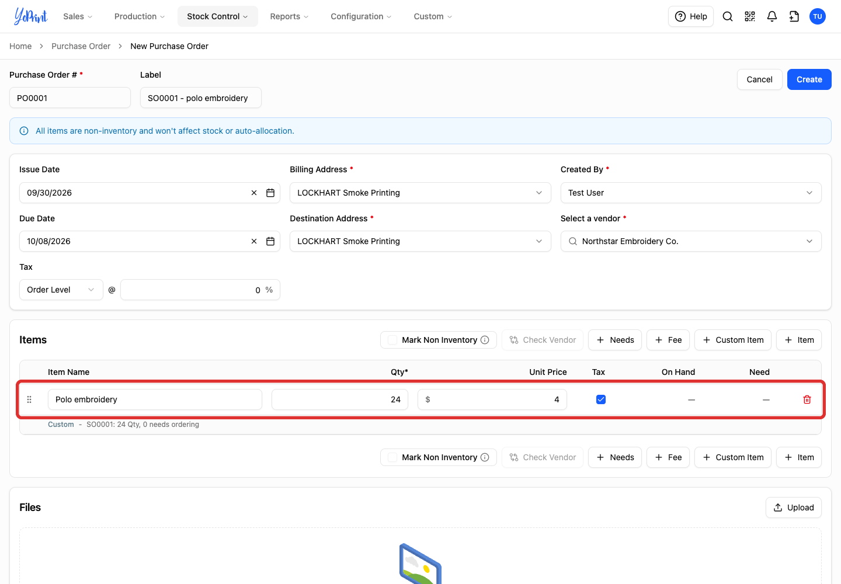Check the bottom Mark Non Inventory box

tap(392, 457)
